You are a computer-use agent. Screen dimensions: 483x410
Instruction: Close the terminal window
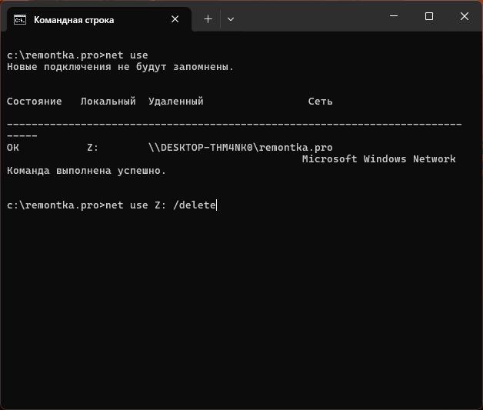465,16
